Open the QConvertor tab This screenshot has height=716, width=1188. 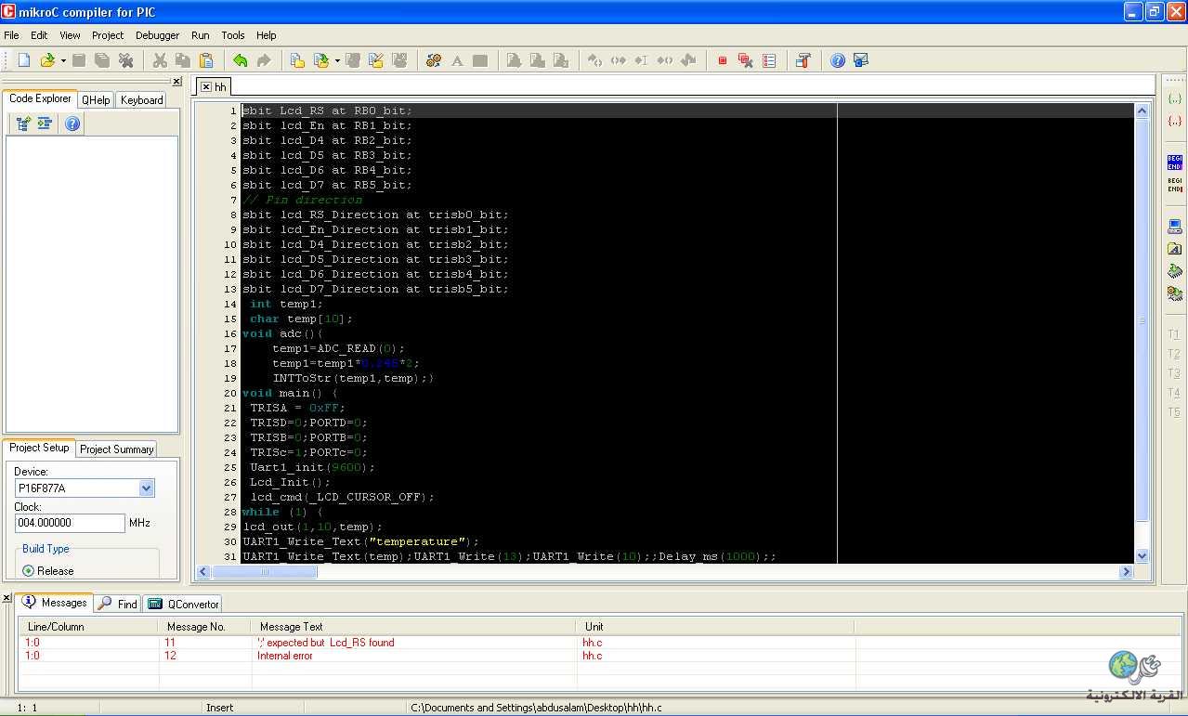[183, 604]
